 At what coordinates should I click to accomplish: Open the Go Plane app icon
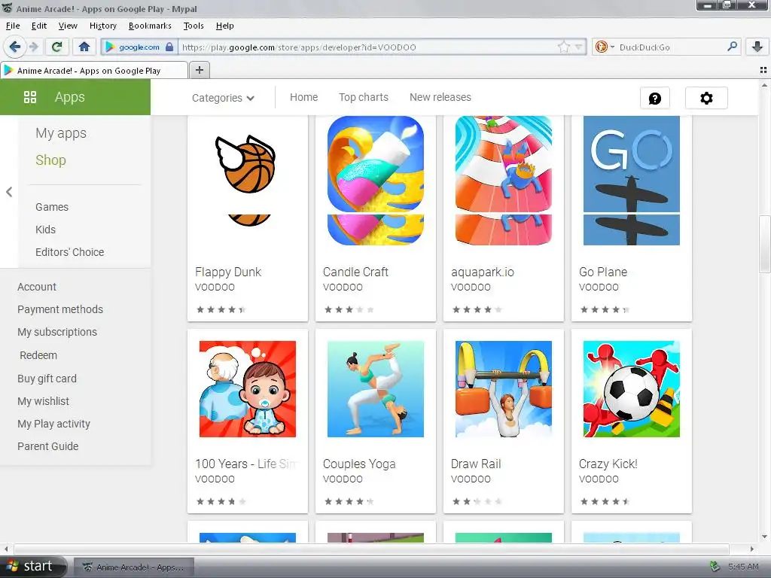(x=632, y=181)
